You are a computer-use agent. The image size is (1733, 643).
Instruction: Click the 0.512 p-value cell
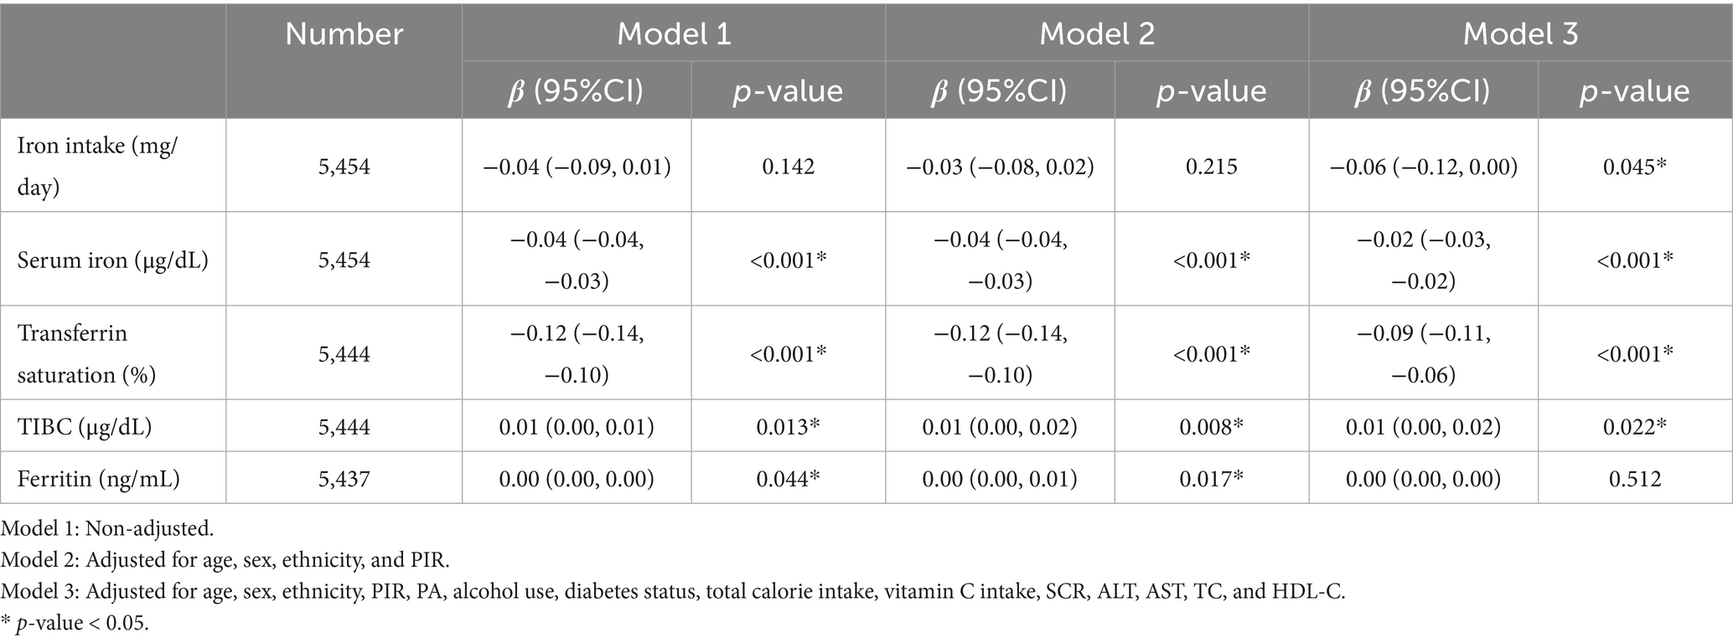1634,479
